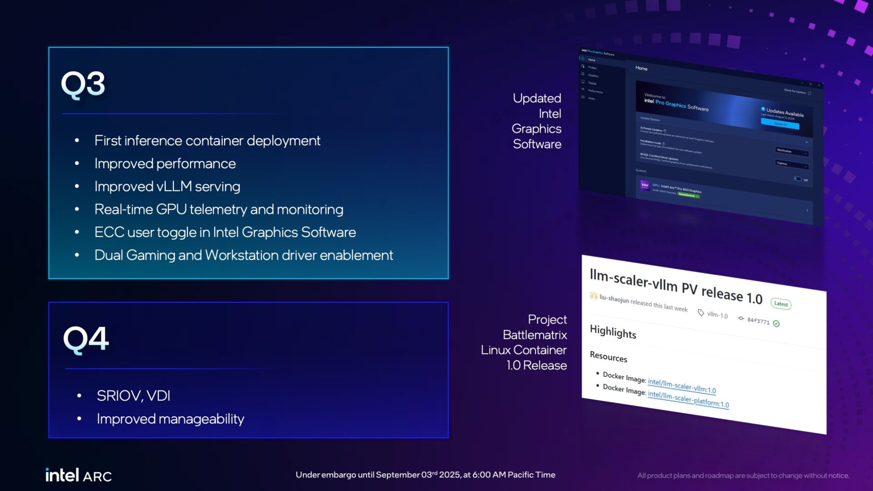Click the Check For Updates refresh icon
Image resolution: width=873 pixels, height=491 pixels.
[809, 94]
